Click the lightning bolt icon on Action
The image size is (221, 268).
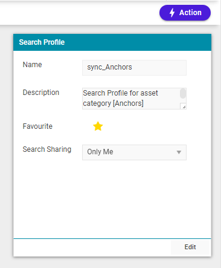click(x=172, y=13)
